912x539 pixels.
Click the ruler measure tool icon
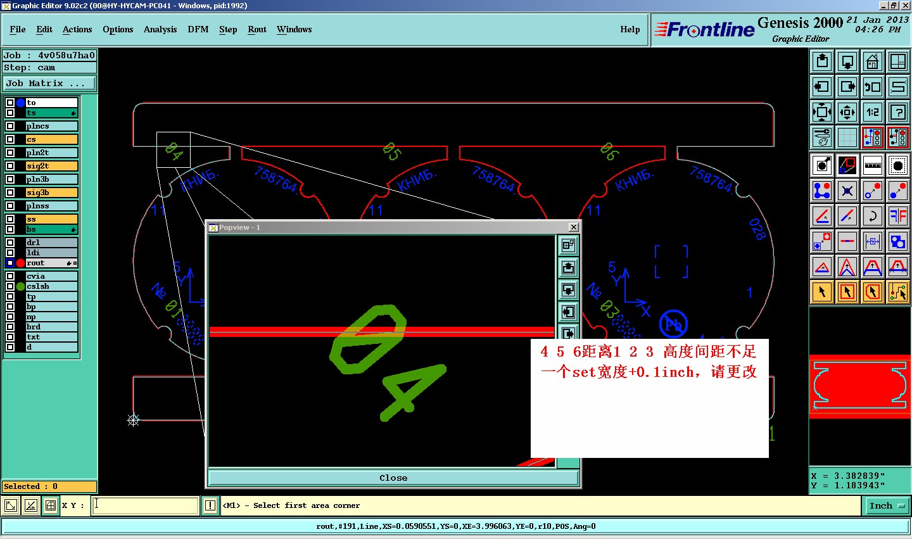pos(873,165)
